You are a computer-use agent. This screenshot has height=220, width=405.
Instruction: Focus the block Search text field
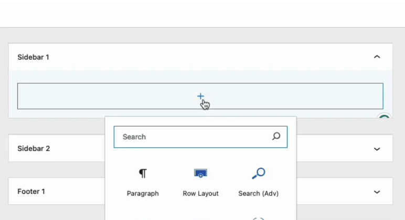pyautogui.click(x=191, y=137)
